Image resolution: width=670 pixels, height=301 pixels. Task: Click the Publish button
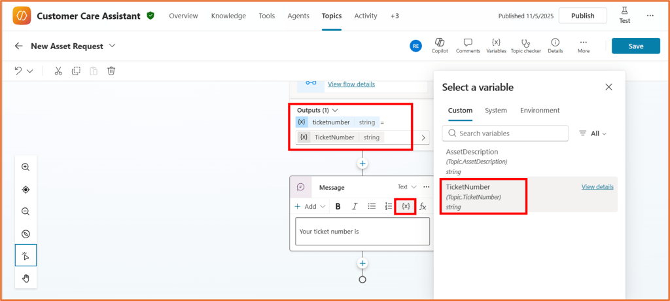click(583, 16)
